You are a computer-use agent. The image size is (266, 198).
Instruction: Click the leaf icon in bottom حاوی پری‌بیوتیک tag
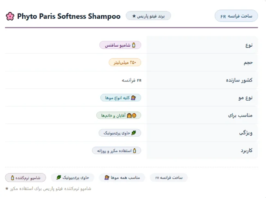tap(59, 178)
